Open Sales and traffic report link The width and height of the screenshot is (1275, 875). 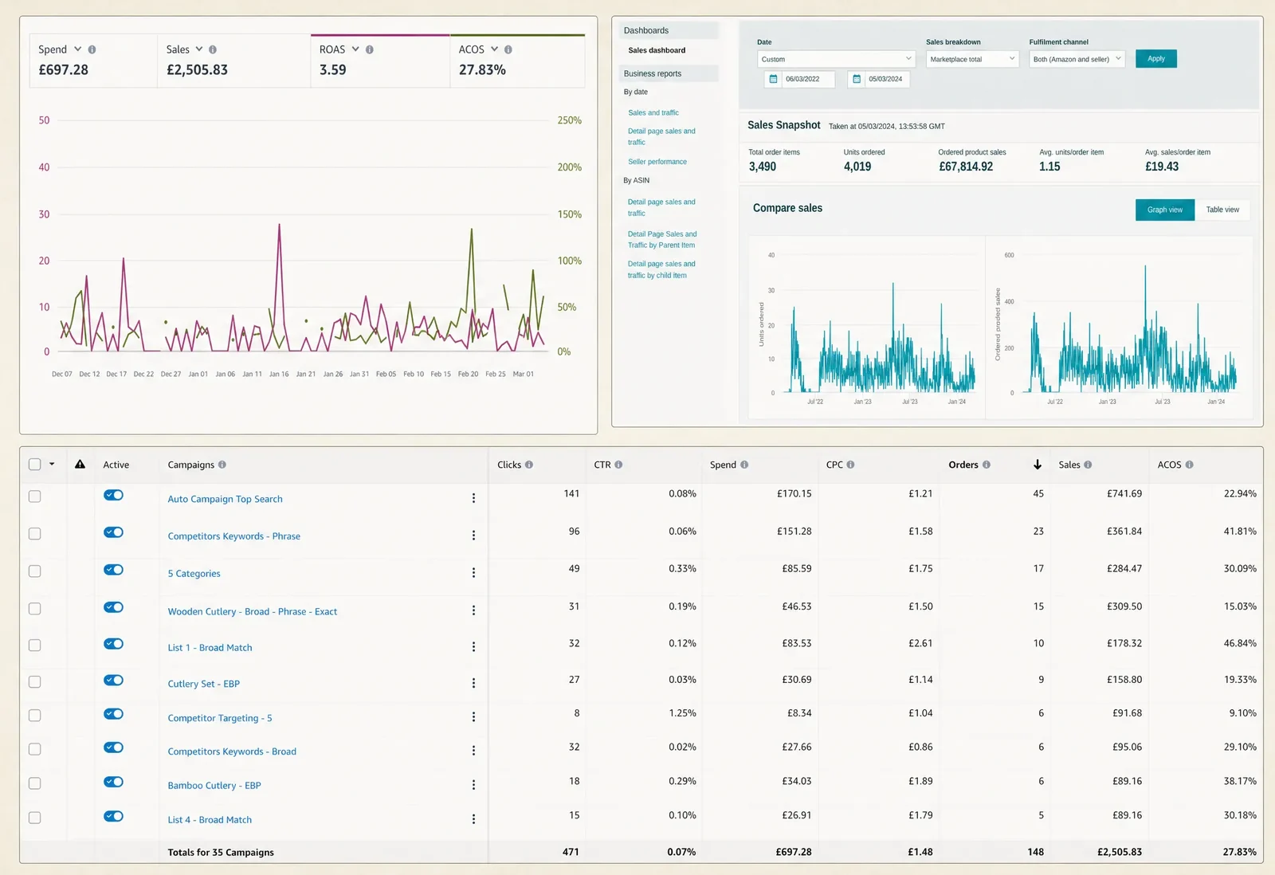[653, 113]
